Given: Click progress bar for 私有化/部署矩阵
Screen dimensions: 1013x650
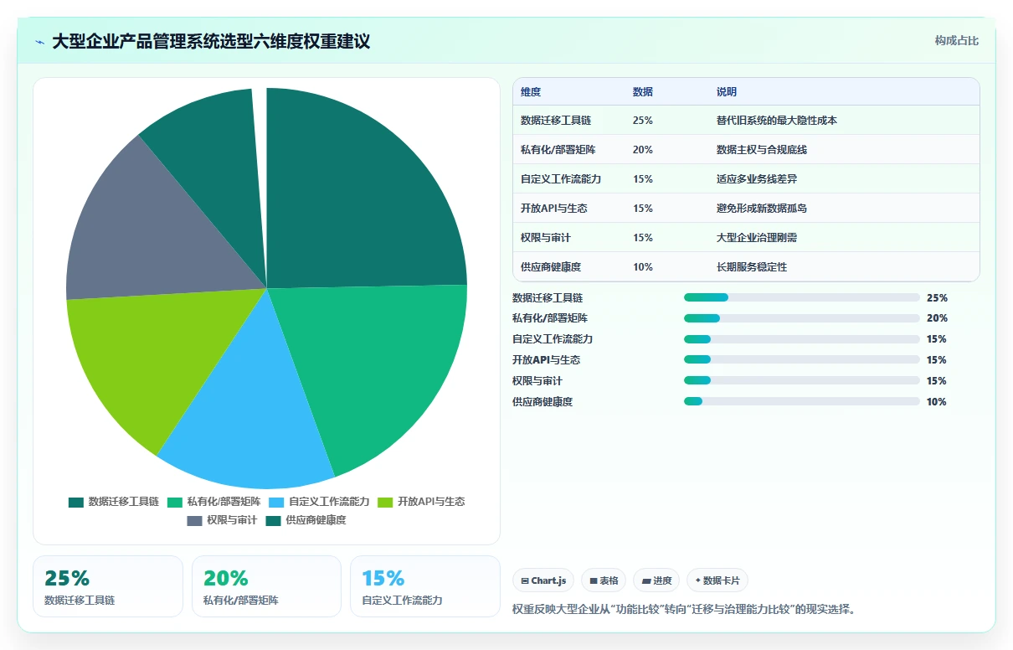Looking at the screenshot, I should (802, 318).
